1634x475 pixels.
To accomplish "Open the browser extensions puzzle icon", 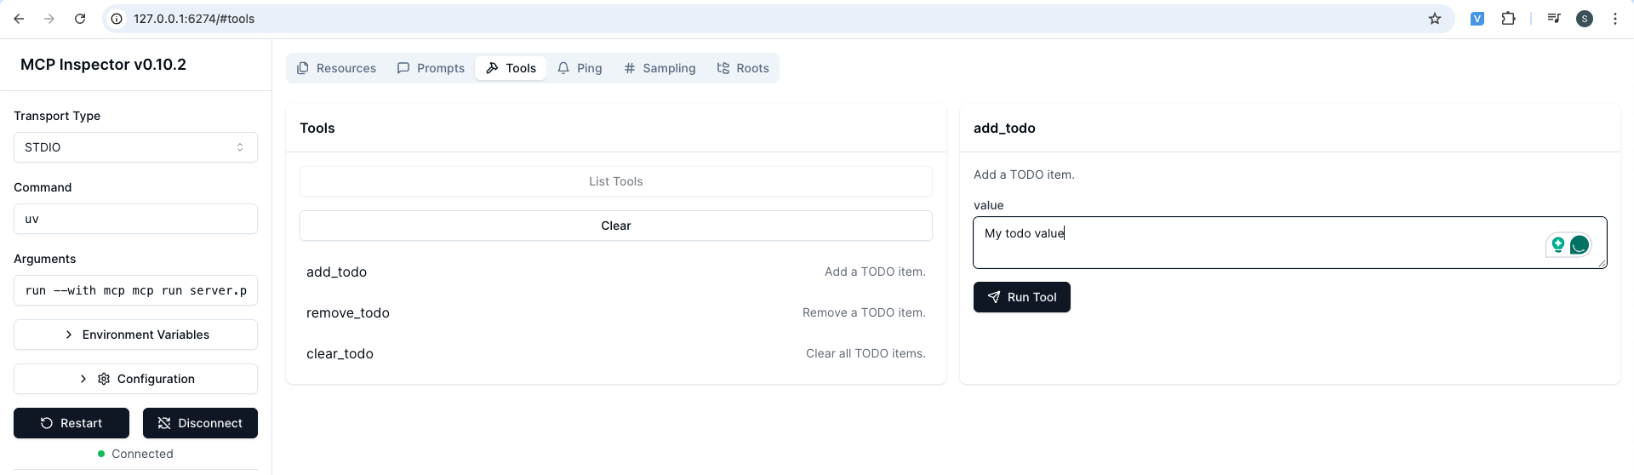I will pyautogui.click(x=1508, y=19).
